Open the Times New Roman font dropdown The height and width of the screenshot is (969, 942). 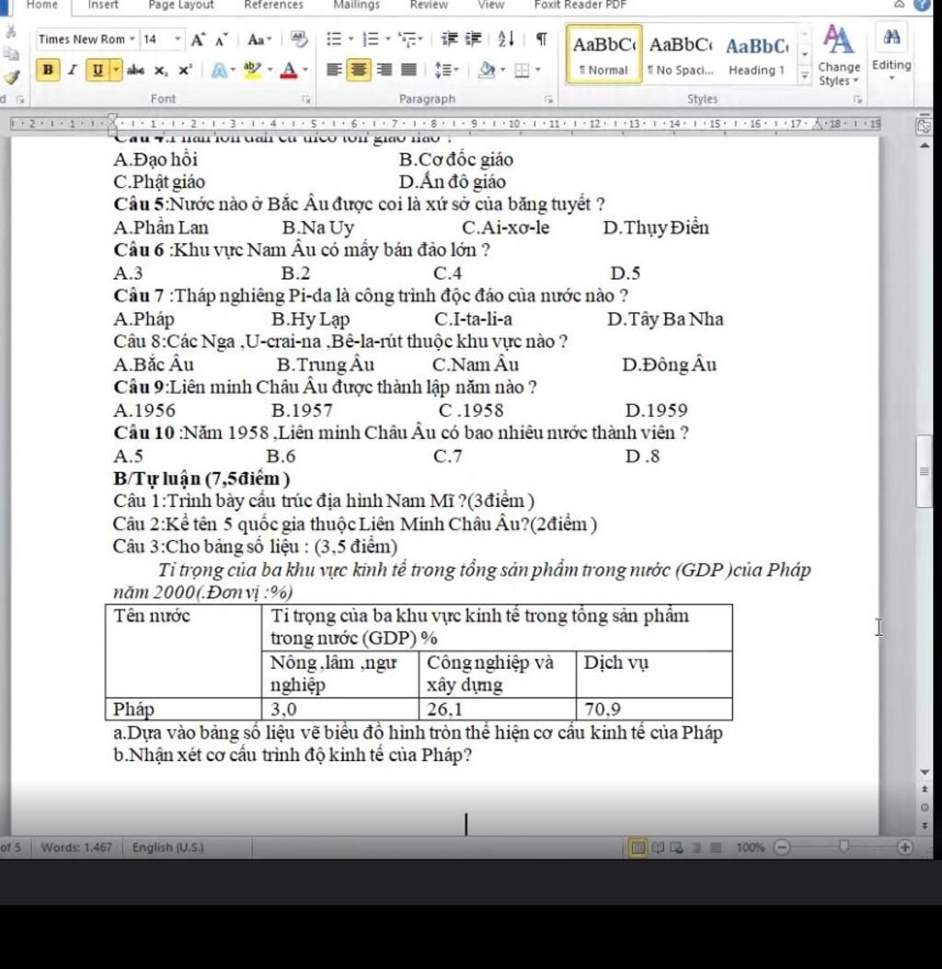pos(132,40)
